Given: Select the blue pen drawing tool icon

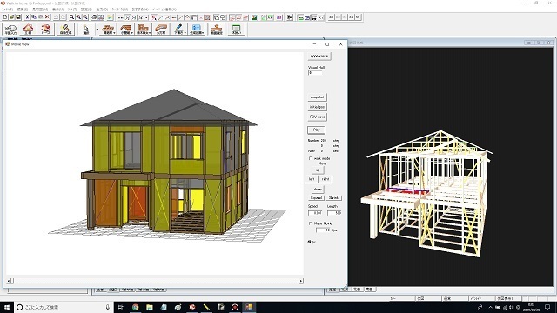Looking at the screenshot, I should point(178,29).
